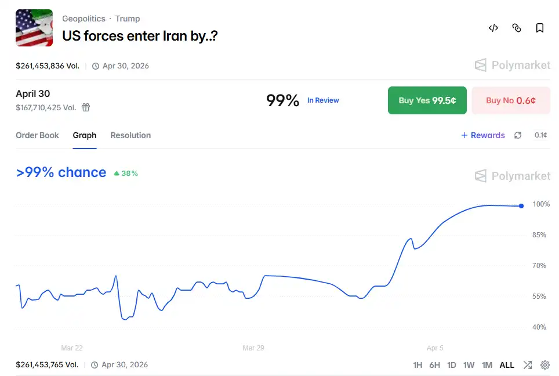Click Buy No at 0.6¢
The image size is (559, 376).
510,100
